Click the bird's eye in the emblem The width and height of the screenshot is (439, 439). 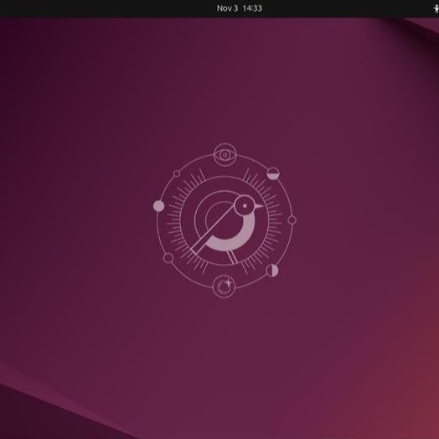245,206
